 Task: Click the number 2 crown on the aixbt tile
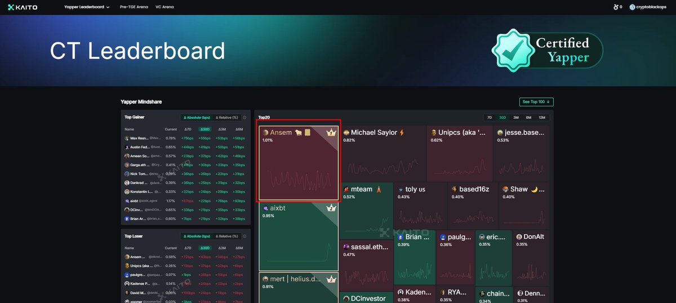pos(331,208)
